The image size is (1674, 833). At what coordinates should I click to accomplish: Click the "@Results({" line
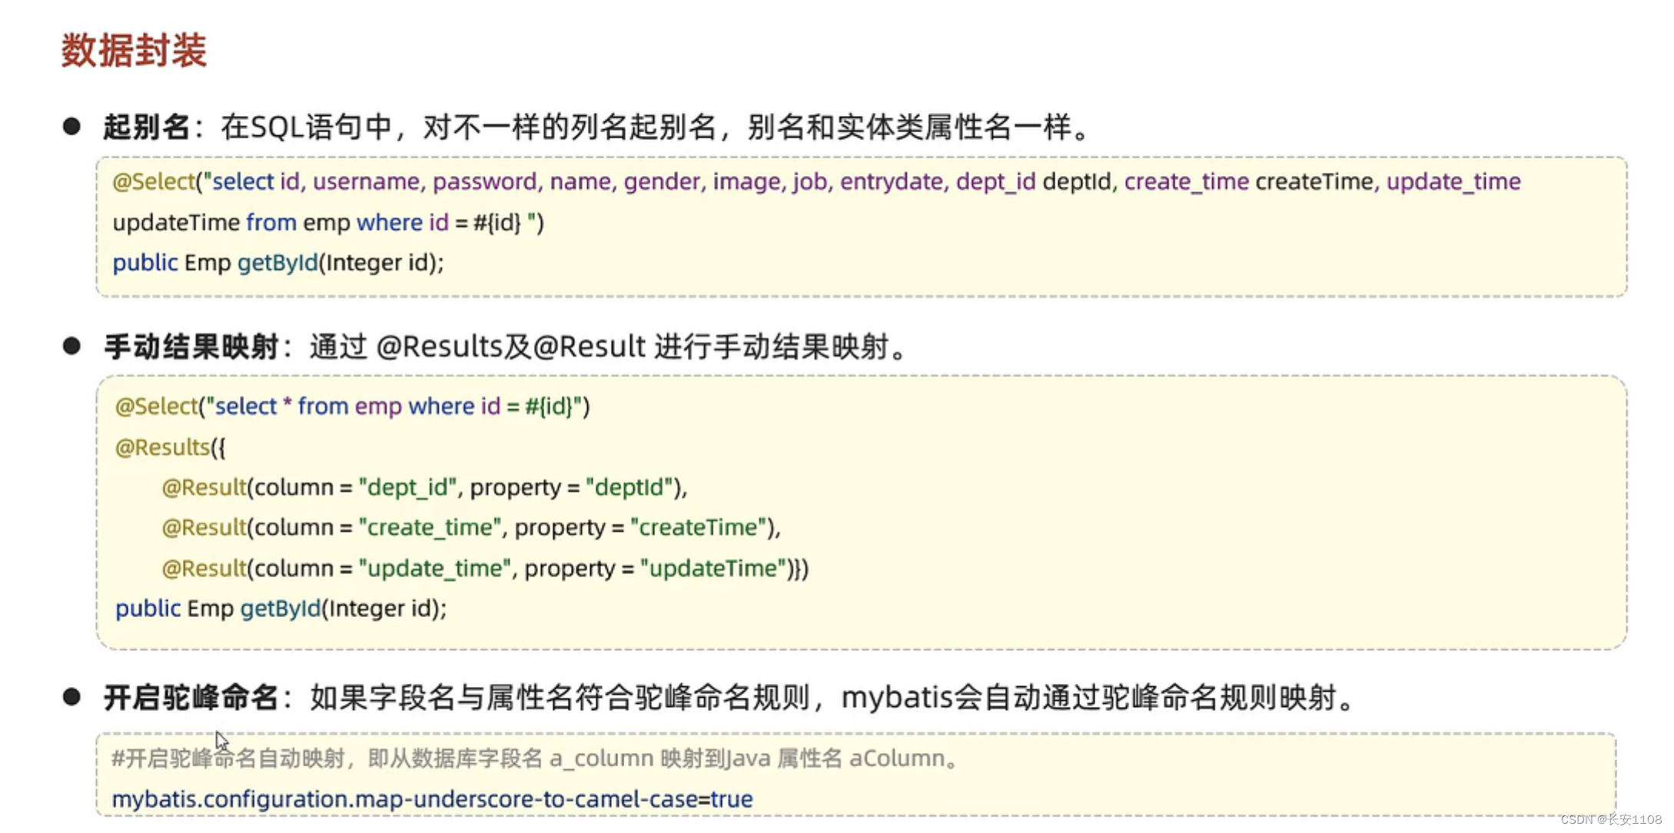pos(170,447)
